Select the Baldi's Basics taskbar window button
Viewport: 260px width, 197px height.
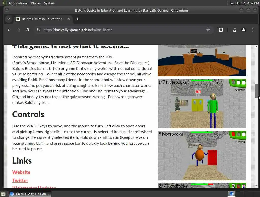[30, 194]
